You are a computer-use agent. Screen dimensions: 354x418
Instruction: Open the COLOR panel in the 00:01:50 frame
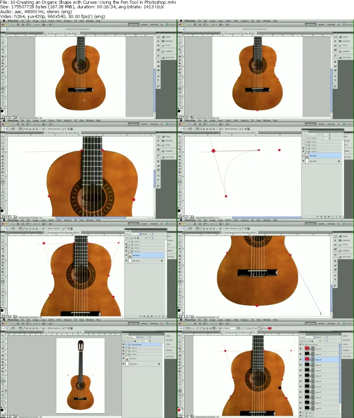[x=168, y=37]
